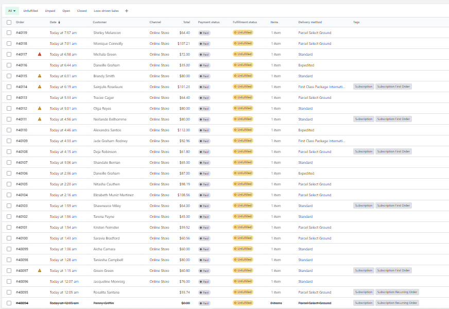The height and width of the screenshot is (309, 449).
Task: Click customer name Taniesha Campbell
Action: tap(108, 260)
